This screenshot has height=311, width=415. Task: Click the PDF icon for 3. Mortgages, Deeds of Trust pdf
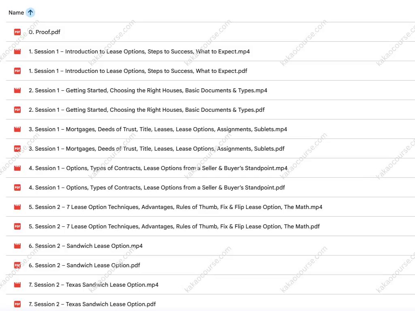(x=17, y=149)
